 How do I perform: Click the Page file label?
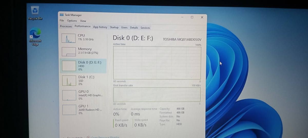[x=165, y=120]
